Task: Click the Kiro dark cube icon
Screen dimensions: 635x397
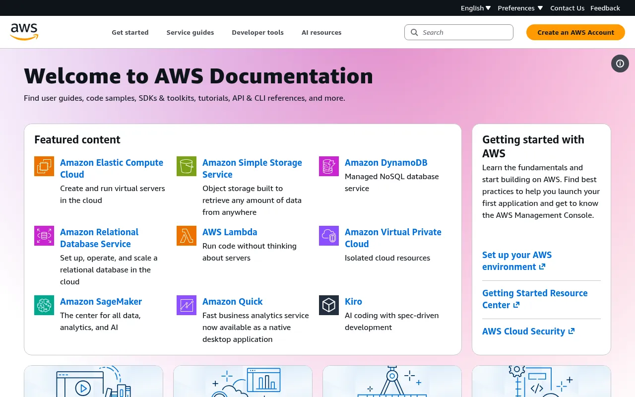Action: pos(329,305)
